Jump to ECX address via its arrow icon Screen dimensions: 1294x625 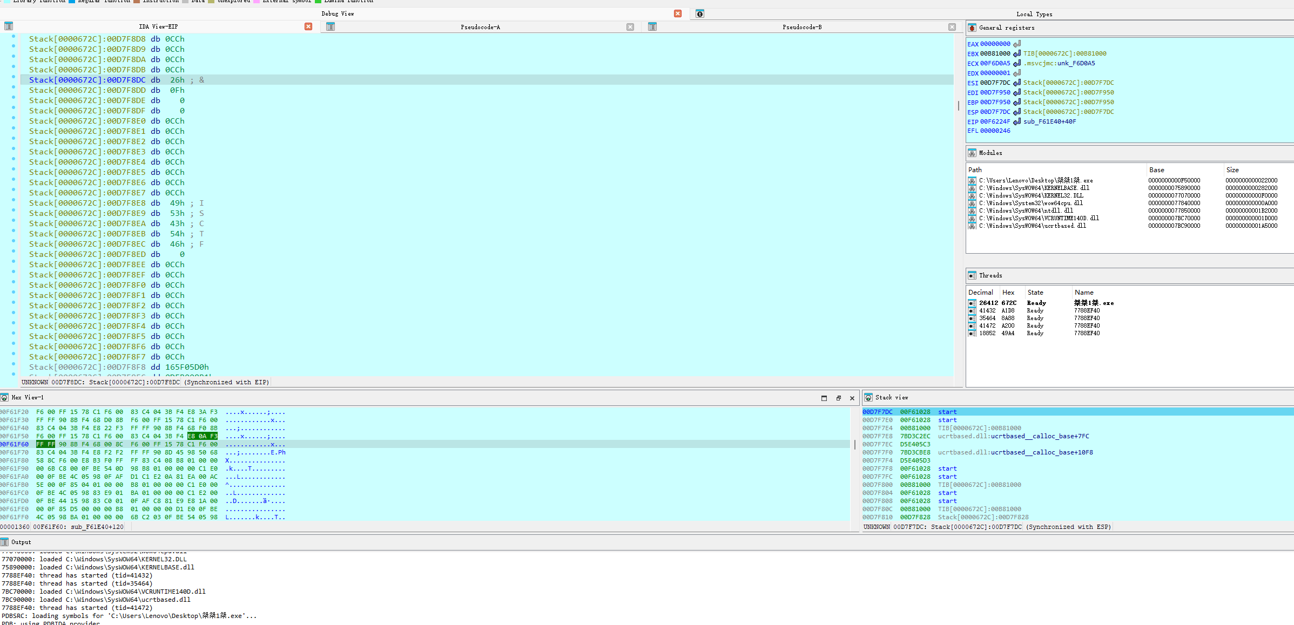1017,63
